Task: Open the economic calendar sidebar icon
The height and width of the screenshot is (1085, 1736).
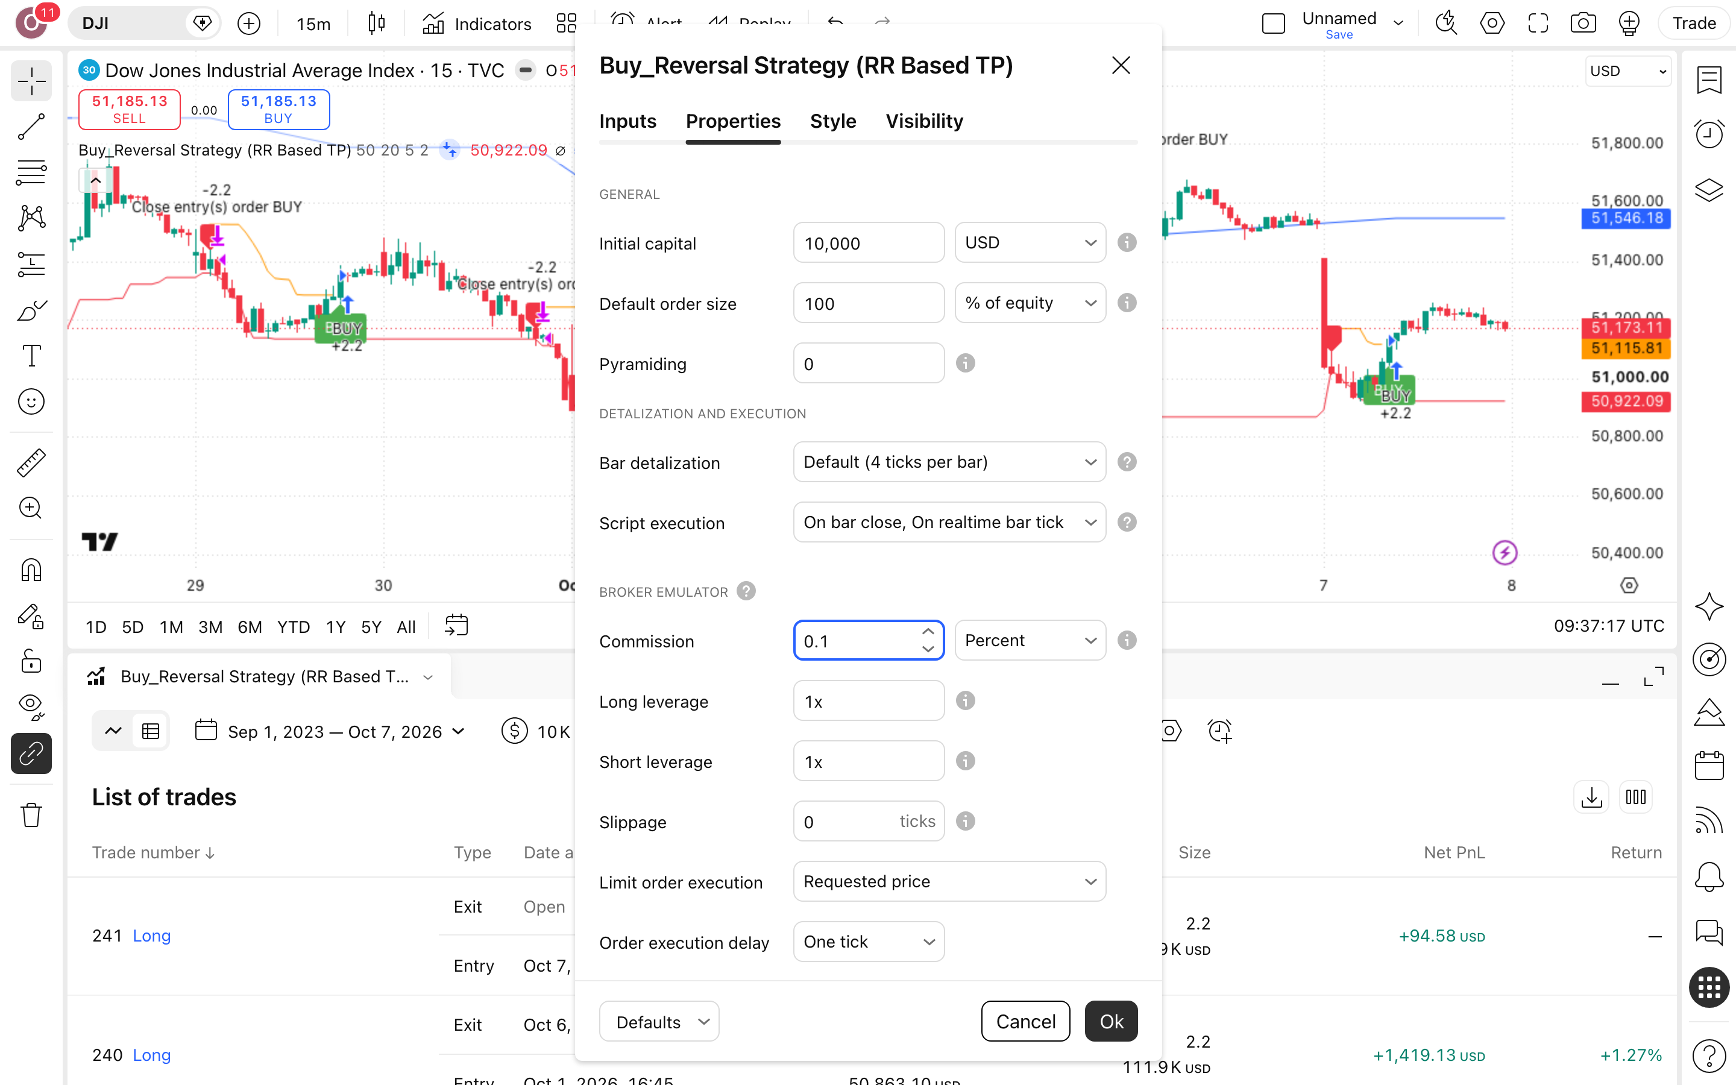Action: click(1709, 766)
